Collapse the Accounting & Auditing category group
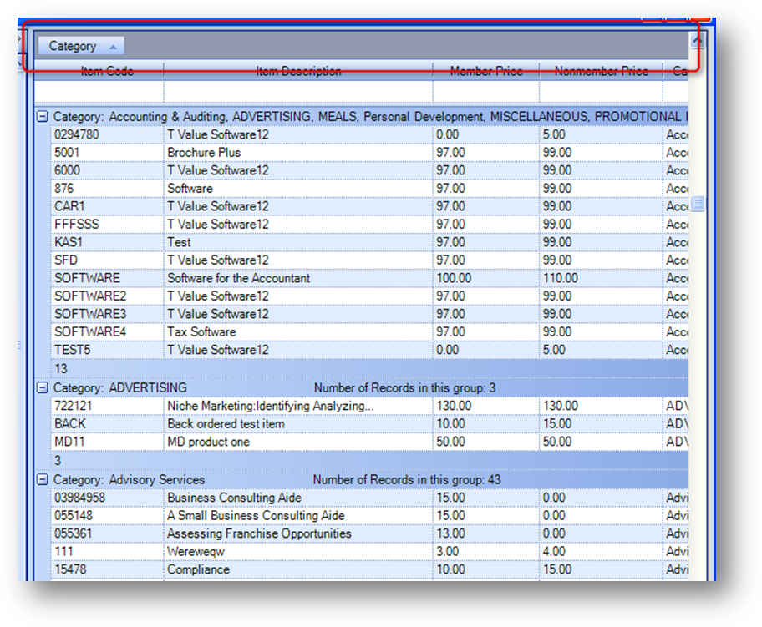 (43, 117)
